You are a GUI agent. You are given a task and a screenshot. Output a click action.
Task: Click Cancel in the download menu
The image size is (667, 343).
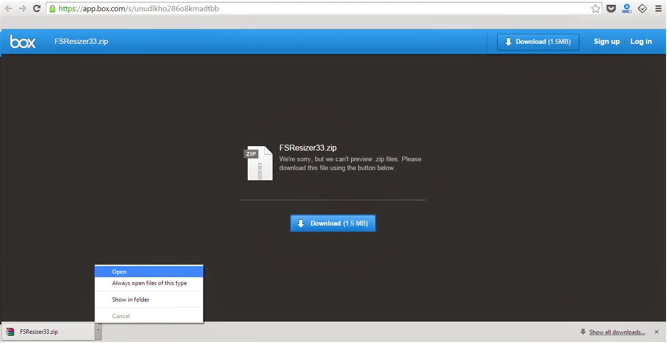pos(121,316)
